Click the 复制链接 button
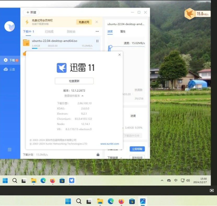Viewport: 217px width, 206px height. coord(137,157)
